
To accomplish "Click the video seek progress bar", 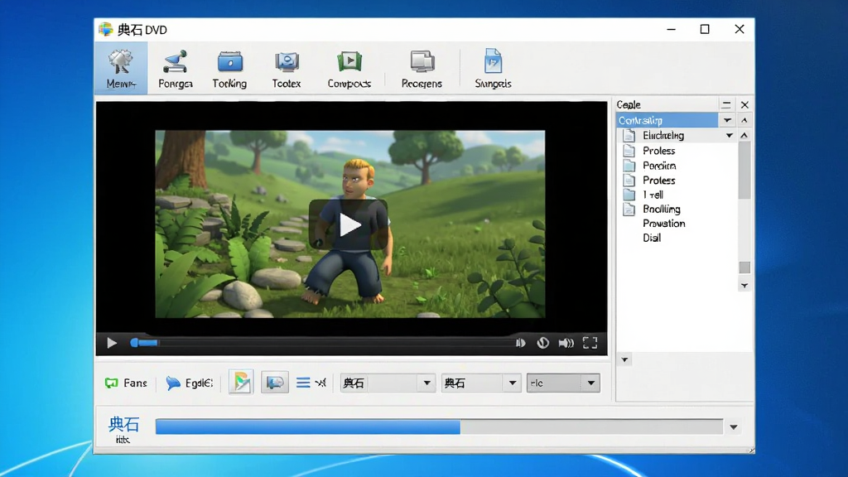I will tap(322, 342).
